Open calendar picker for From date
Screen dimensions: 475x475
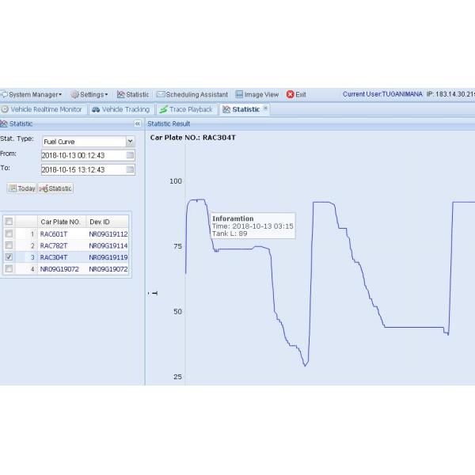click(x=130, y=155)
